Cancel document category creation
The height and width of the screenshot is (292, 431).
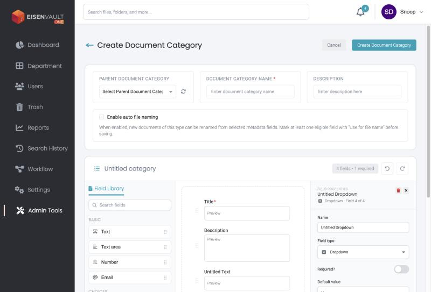click(x=333, y=45)
